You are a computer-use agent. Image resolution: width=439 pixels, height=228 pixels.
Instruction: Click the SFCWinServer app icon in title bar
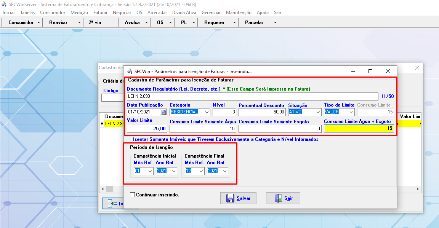[4, 5]
